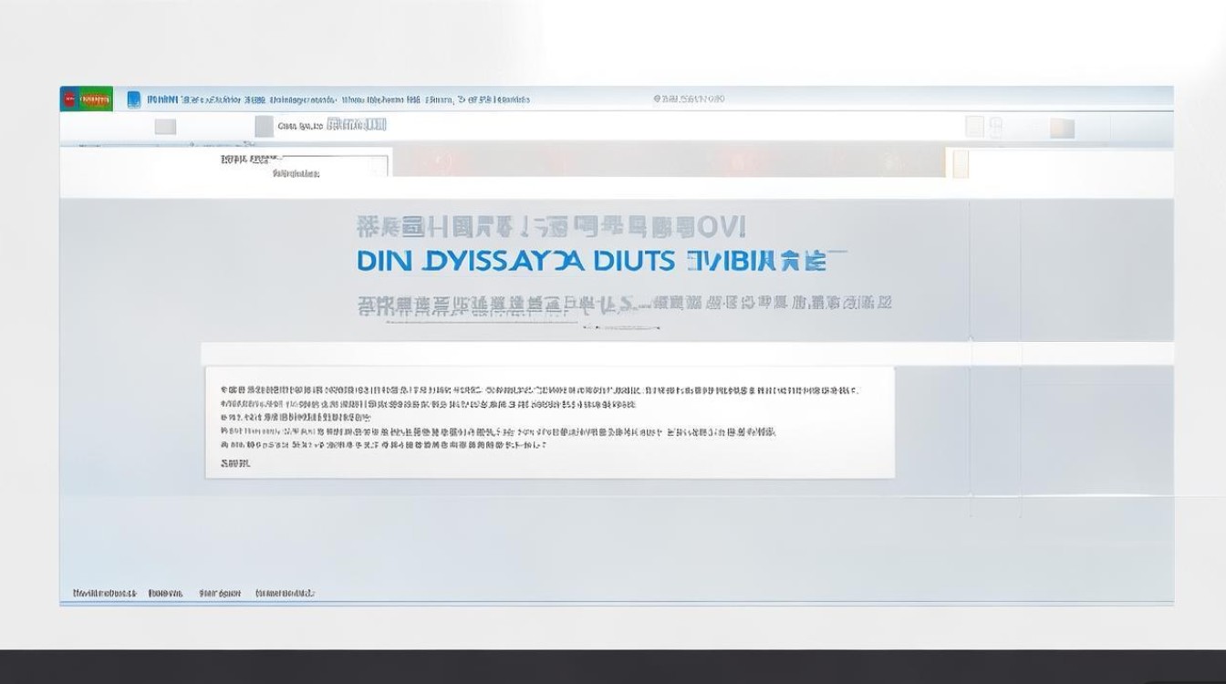Click the small status icon near the header timestamp
The image size is (1226, 684).
point(655,97)
